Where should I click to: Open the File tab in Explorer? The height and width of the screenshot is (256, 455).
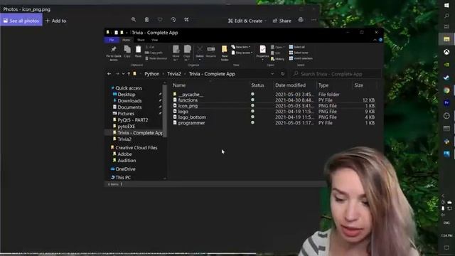pos(112,40)
